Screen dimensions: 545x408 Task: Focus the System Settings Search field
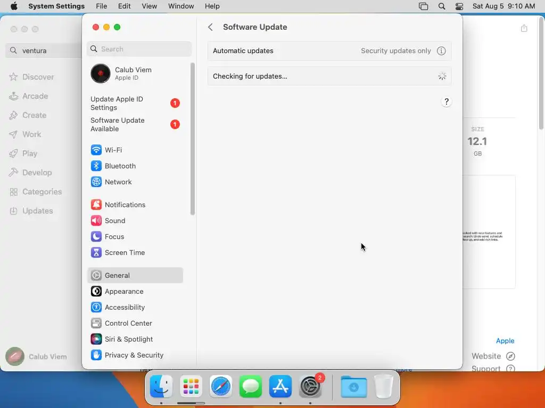click(x=139, y=49)
